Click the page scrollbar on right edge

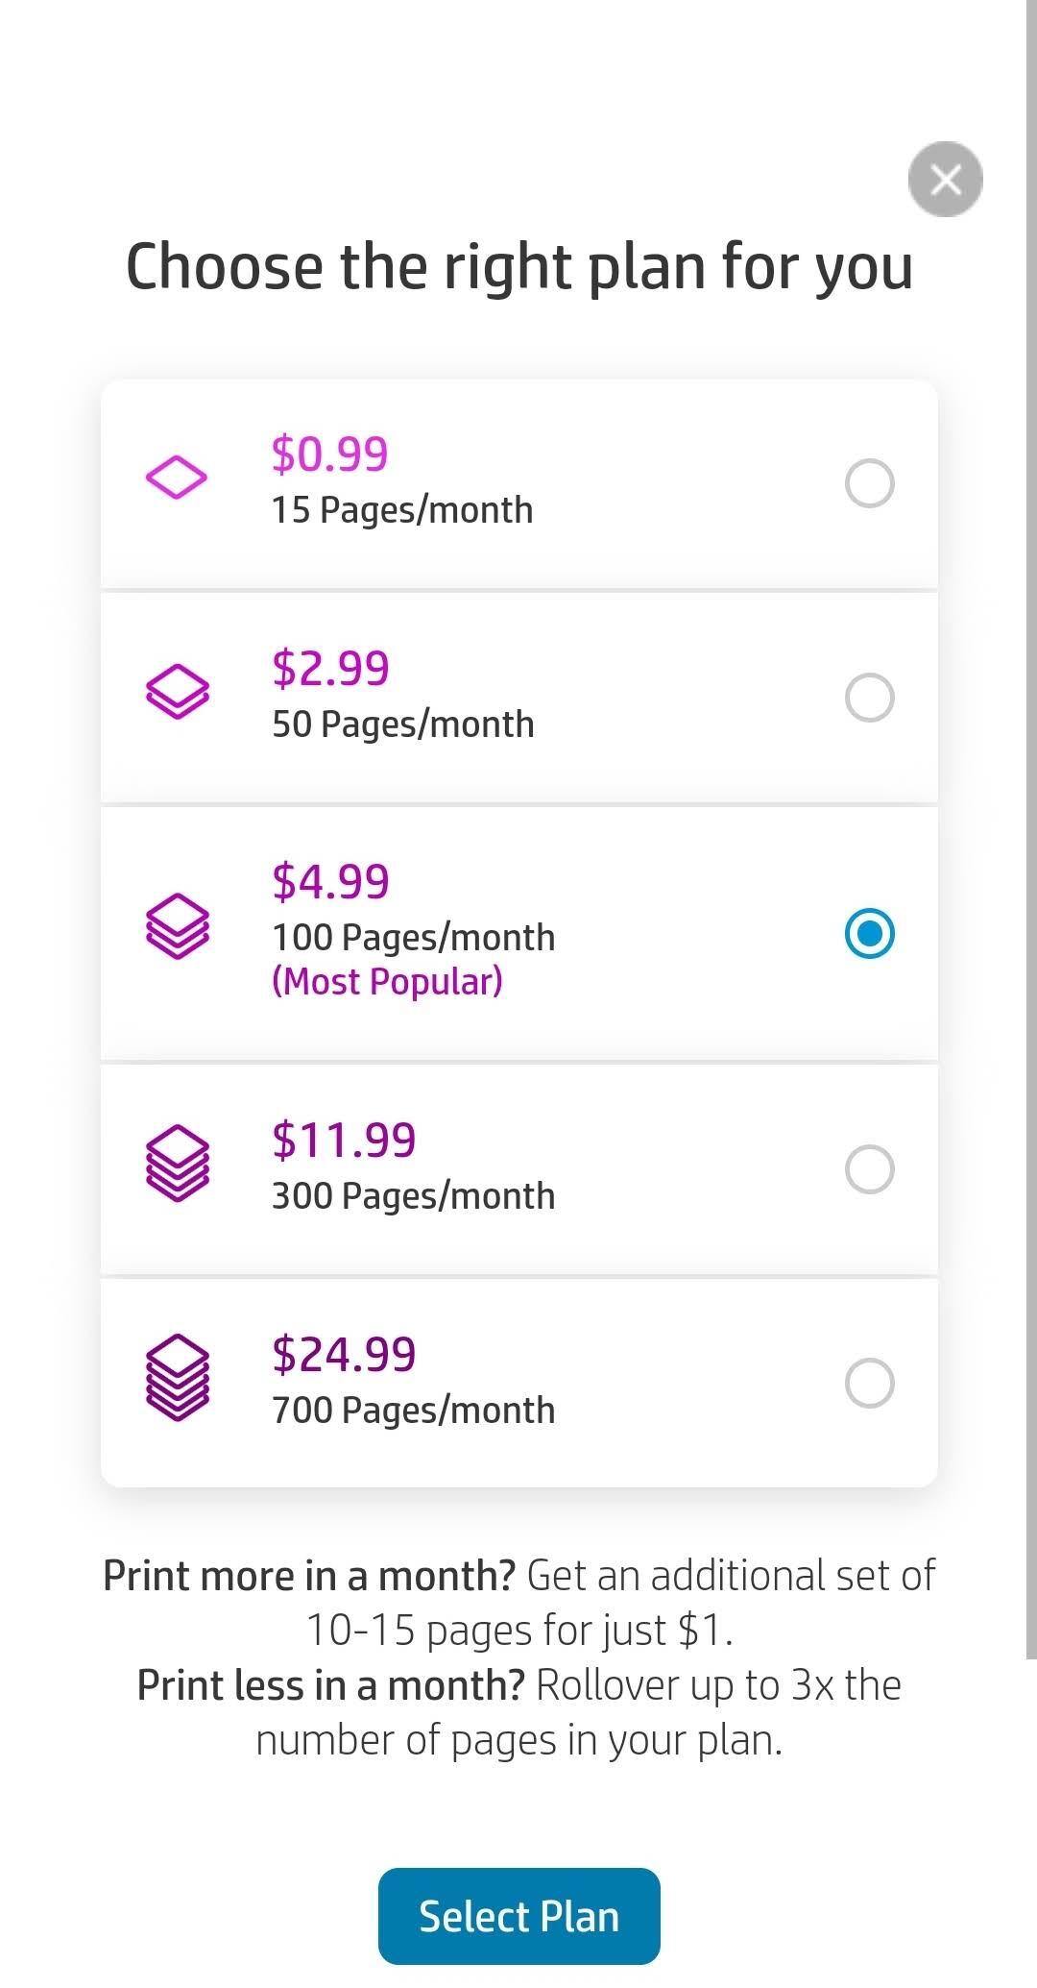pyautogui.click(x=1030, y=826)
